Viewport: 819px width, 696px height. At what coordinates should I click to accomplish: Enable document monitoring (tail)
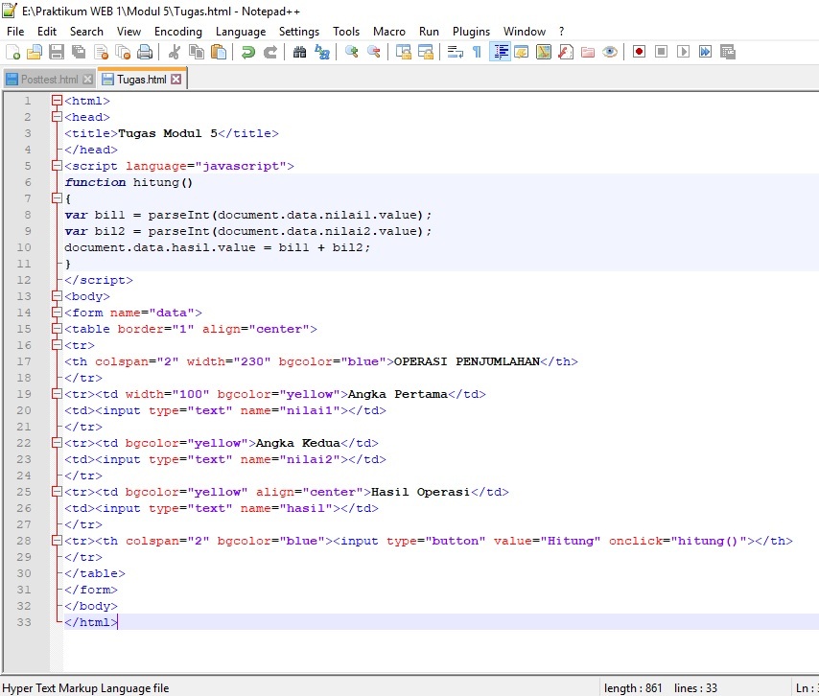(609, 52)
